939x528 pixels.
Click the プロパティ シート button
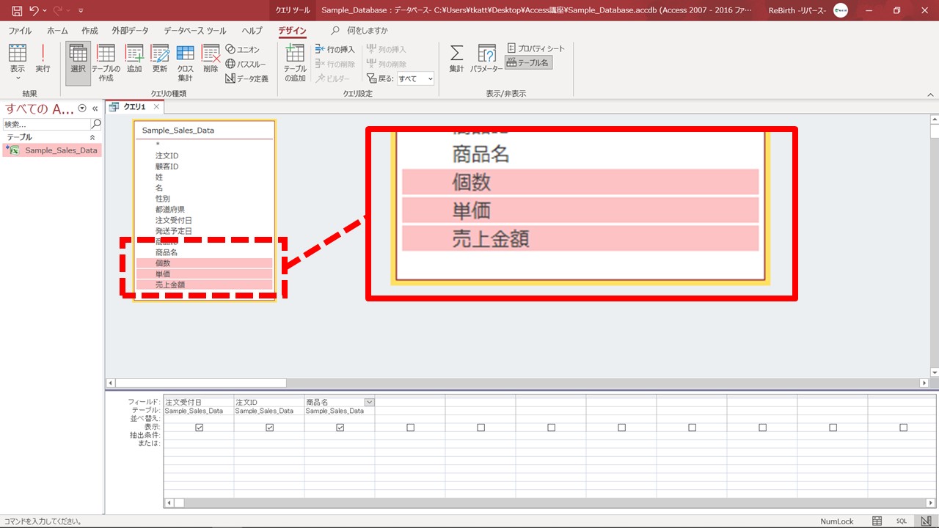pos(536,48)
